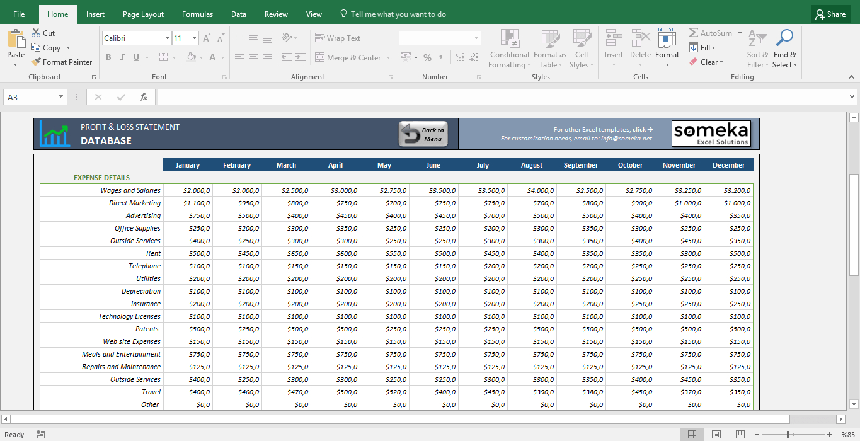Click the zoom slider in status bar
Image resolution: width=860 pixels, height=441 pixels.
pos(788,435)
